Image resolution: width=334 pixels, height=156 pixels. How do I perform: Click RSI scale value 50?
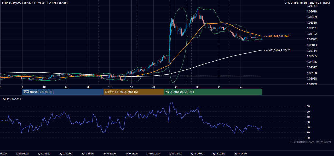tap(308, 122)
